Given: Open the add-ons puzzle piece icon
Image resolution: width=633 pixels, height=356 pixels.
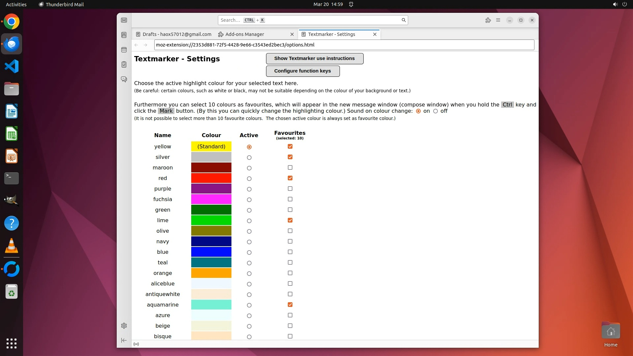Looking at the screenshot, I should click(488, 20).
